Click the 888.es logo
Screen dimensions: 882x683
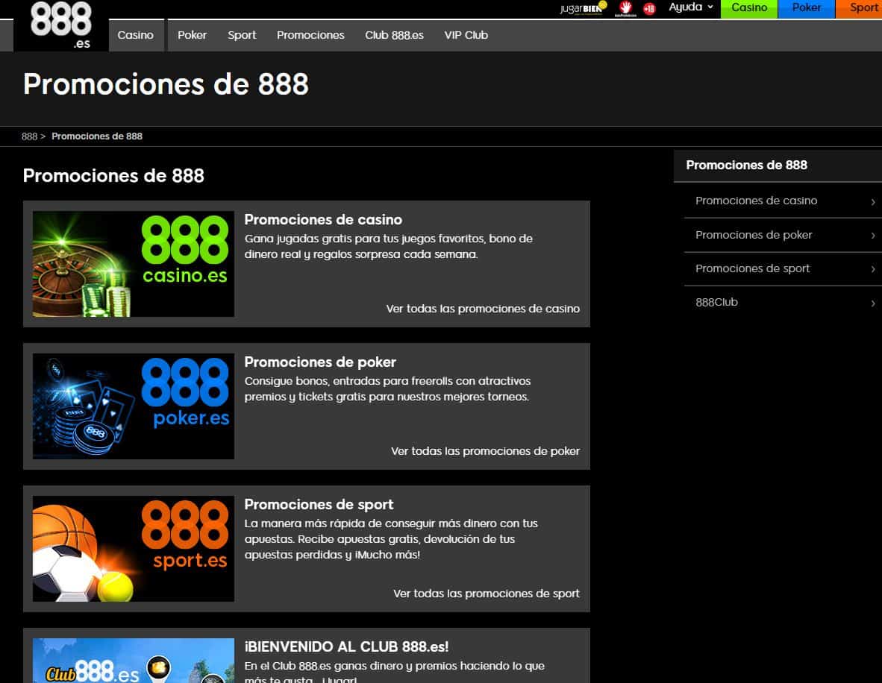60,25
